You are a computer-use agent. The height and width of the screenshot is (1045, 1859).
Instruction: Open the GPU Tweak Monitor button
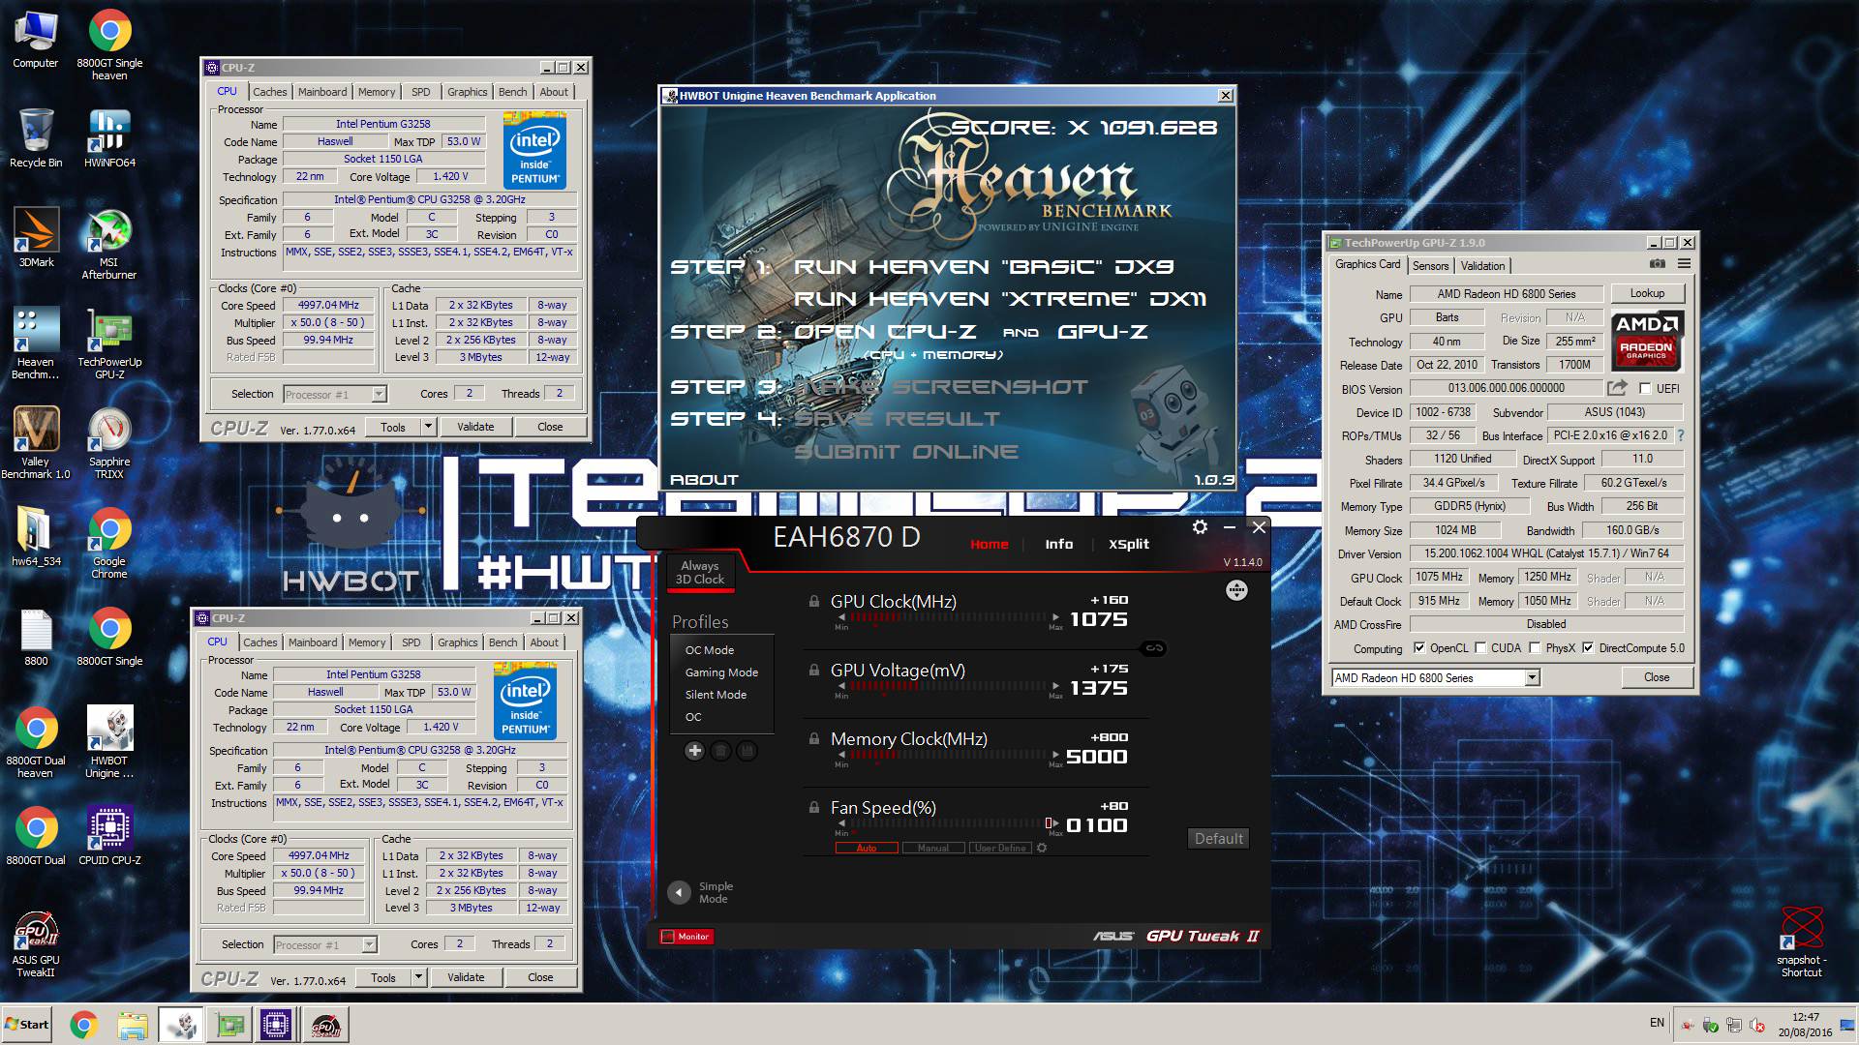coord(686,936)
